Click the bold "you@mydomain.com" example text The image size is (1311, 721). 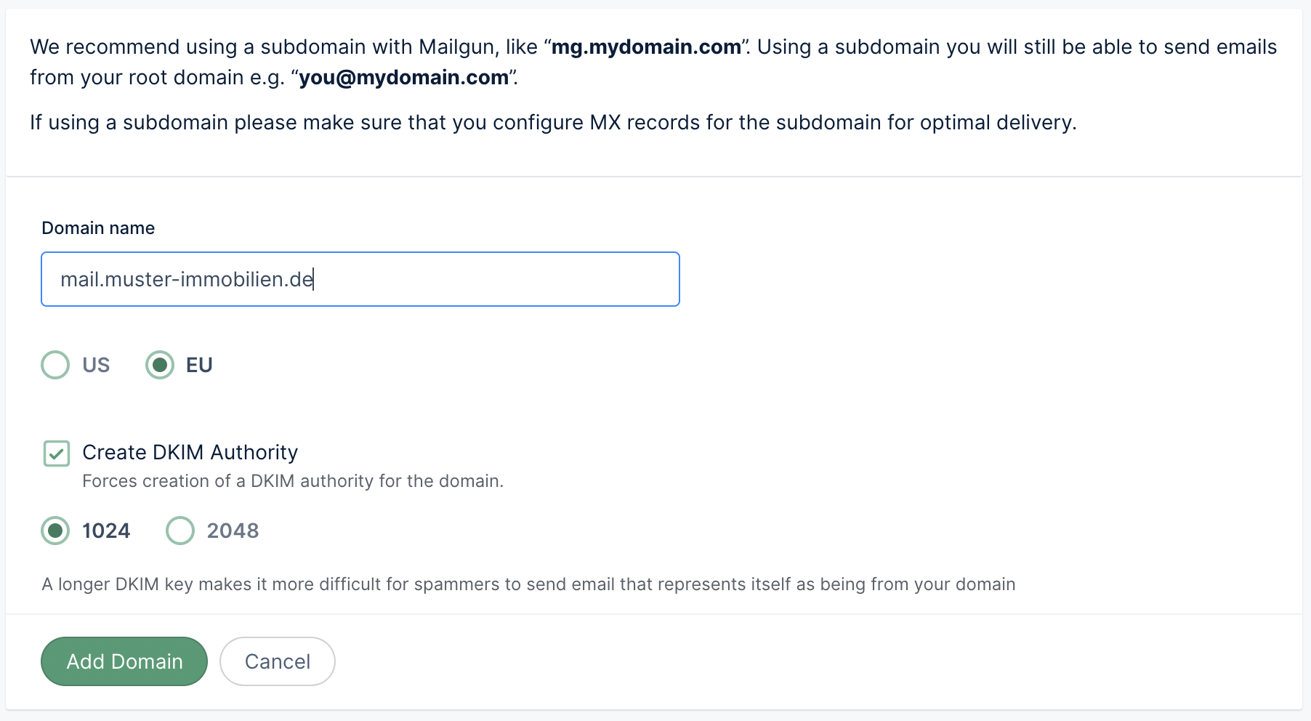404,78
